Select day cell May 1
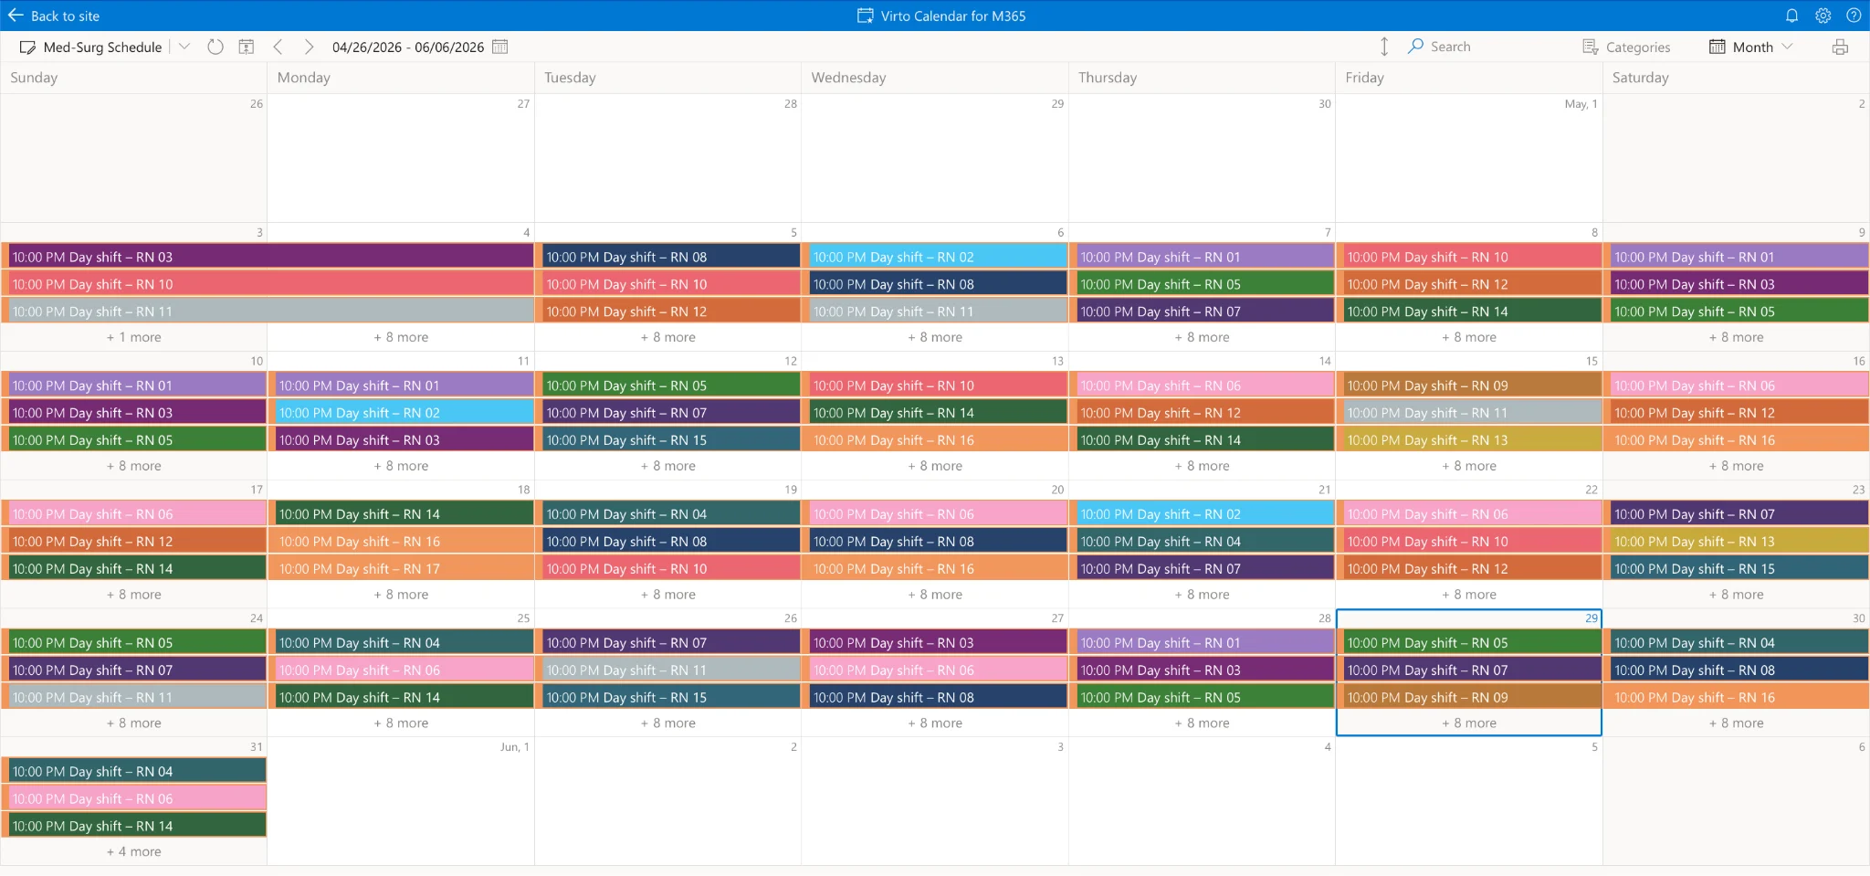Image resolution: width=1870 pixels, height=876 pixels. (1468, 157)
